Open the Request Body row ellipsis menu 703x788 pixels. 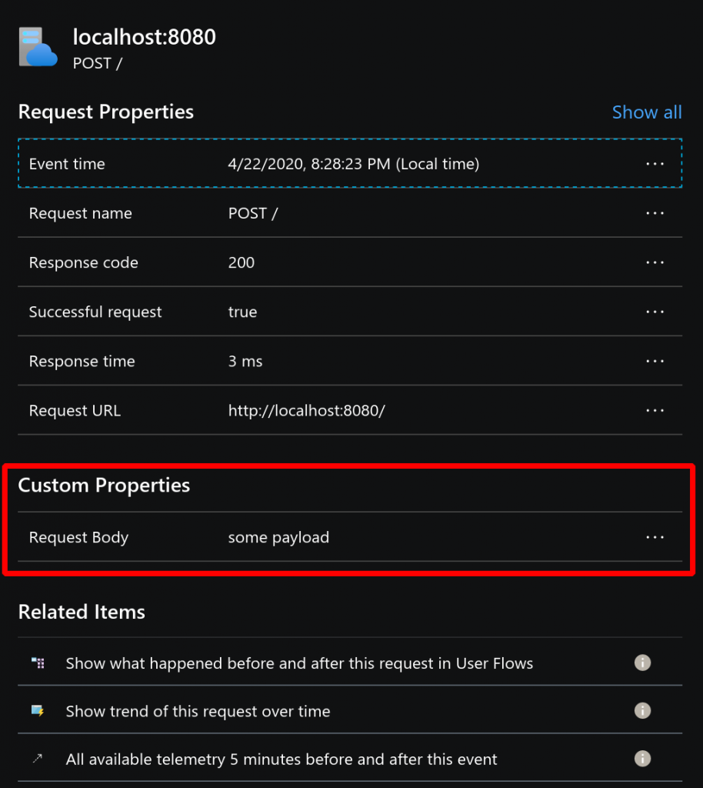[655, 537]
